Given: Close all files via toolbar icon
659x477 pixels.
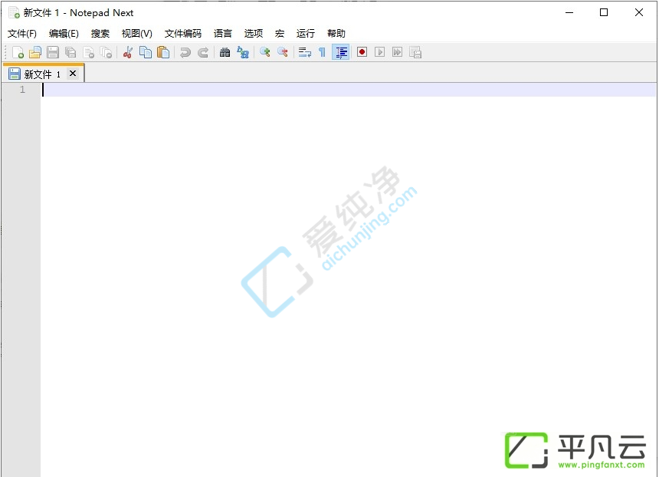Looking at the screenshot, I should click(x=107, y=52).
